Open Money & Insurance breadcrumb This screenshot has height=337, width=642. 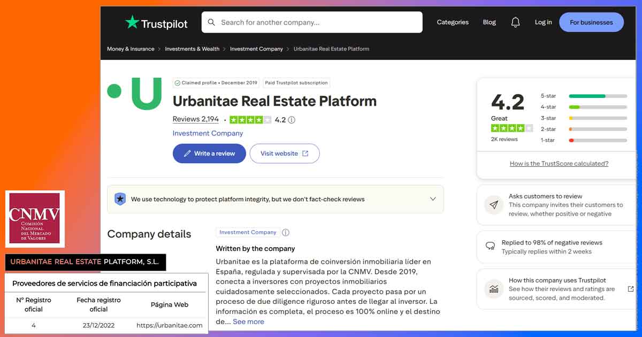pos(131,49)
